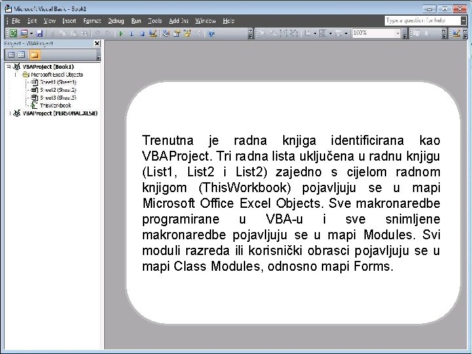Open Project Explorer via toolbar icon
Image resolution: width=472 pixels, height=354 pixels.
click(x=166, y=33)
